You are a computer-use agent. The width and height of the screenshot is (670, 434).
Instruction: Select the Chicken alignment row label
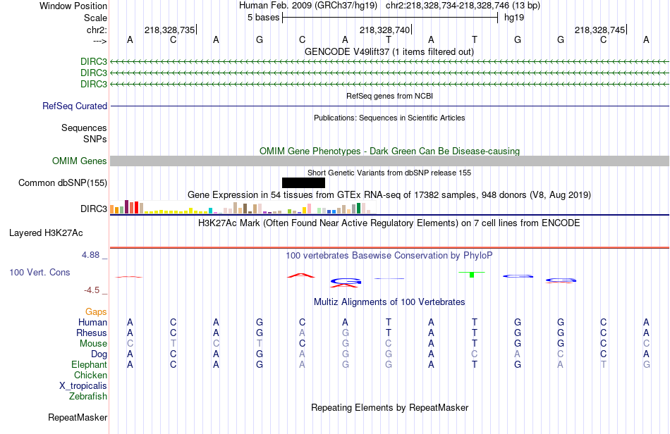[x=90, y=375]
